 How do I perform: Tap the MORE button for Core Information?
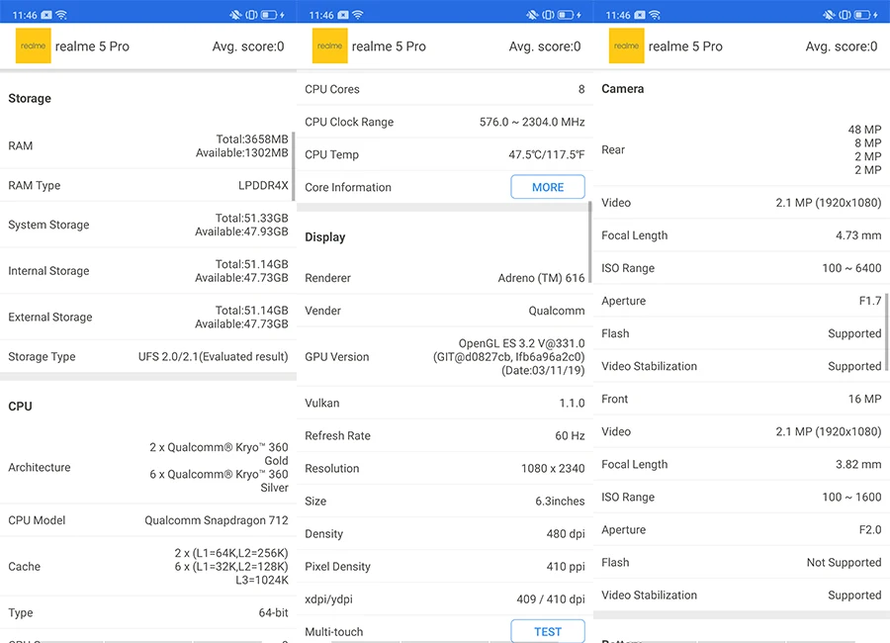tap(547, 187)
